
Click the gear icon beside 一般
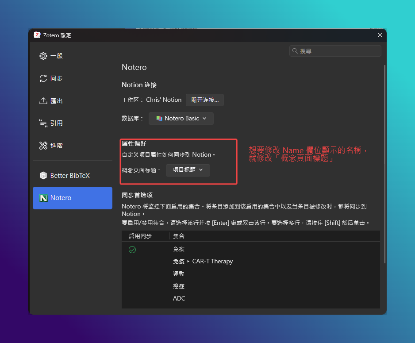point(43,56)
